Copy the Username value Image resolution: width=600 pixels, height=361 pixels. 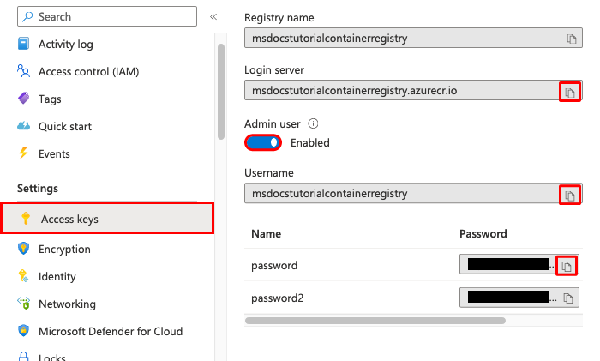570,195
